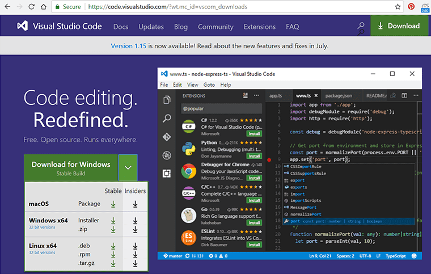Open the Extensions navigation item
Image resolution: width=431 pixels, height=274 pixels.
click(x=259, y=27)
